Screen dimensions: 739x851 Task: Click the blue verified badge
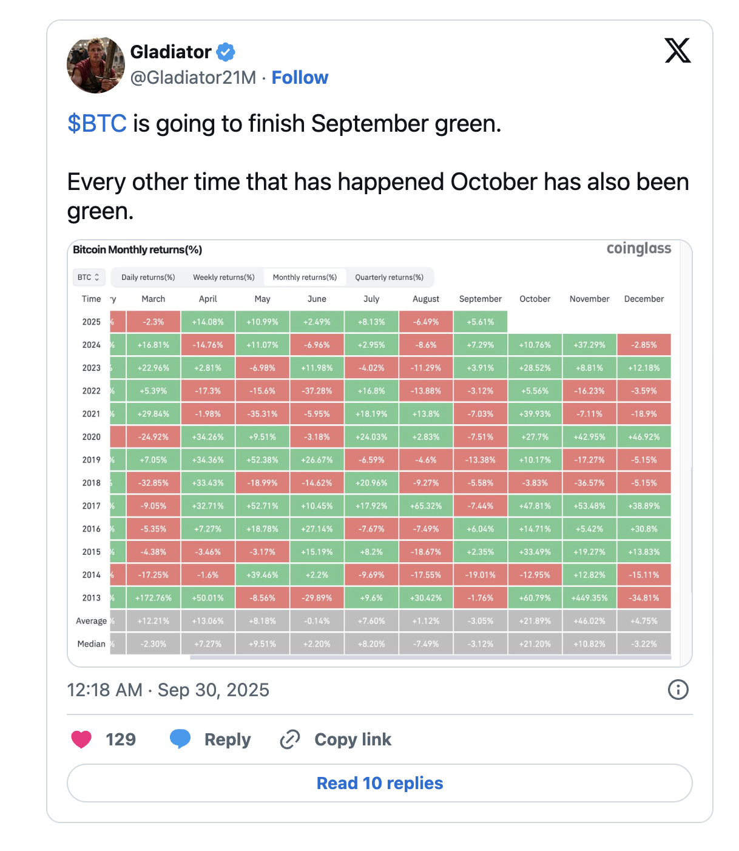pyautogui.click(x=226, y=52)
